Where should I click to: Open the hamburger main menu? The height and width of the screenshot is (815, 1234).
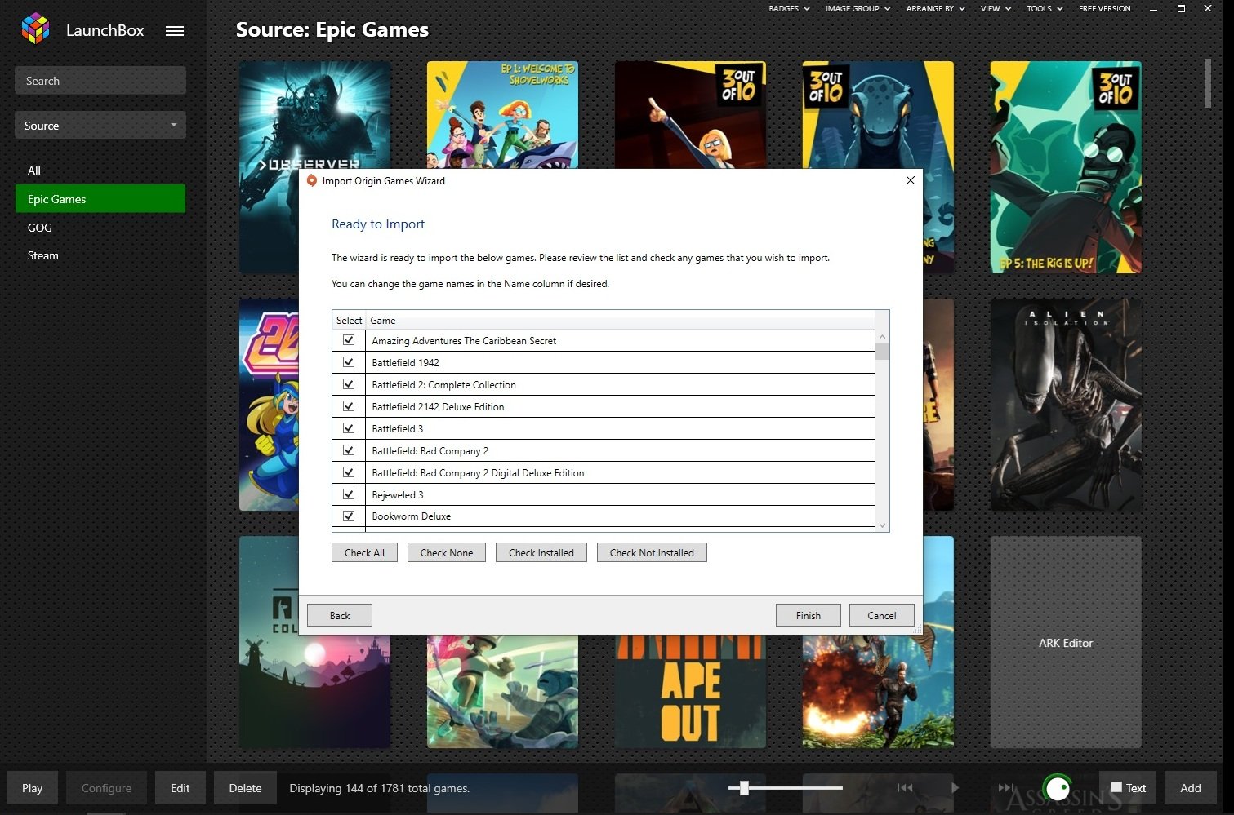click(x=175, y=31)
